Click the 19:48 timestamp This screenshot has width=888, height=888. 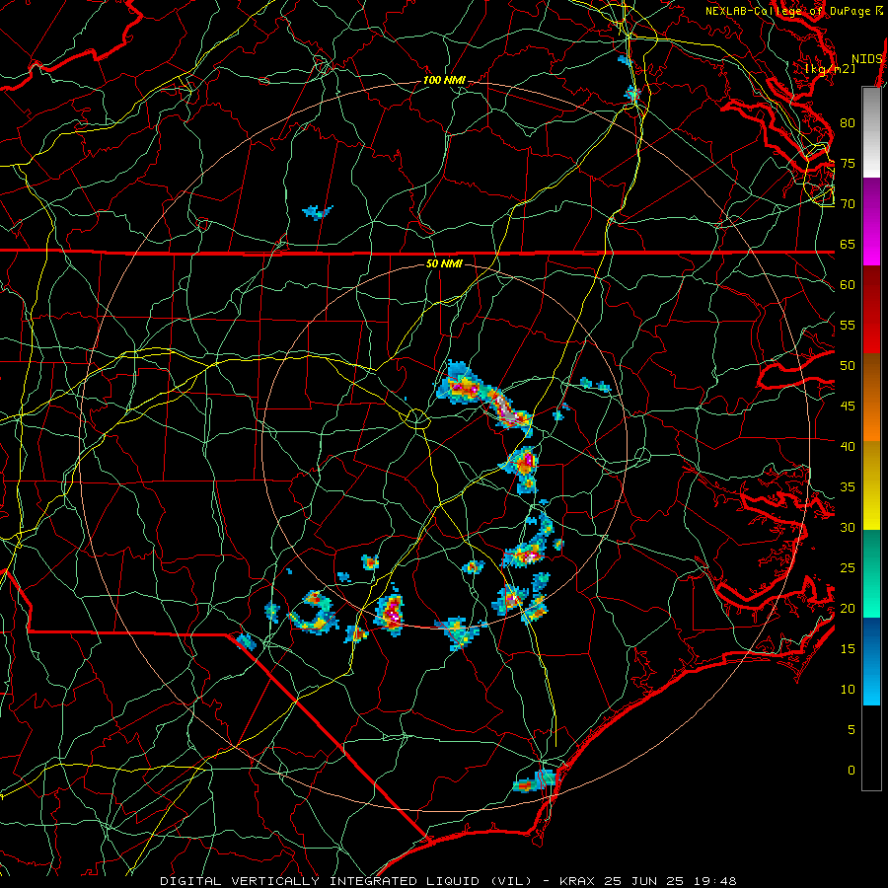point(714,881)
